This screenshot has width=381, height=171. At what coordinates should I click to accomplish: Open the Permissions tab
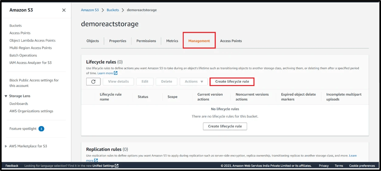(x=146, y=41)
